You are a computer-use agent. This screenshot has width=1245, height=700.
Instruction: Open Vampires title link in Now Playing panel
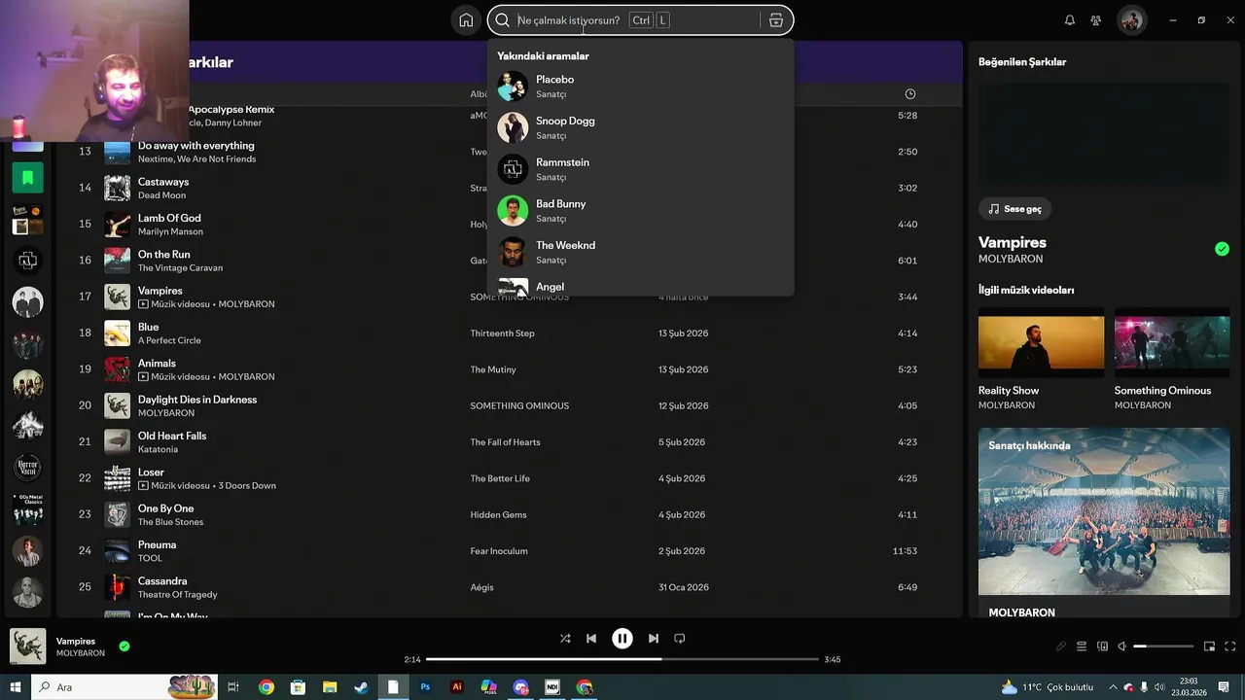pyautogui.click(x=1012, y=242)
